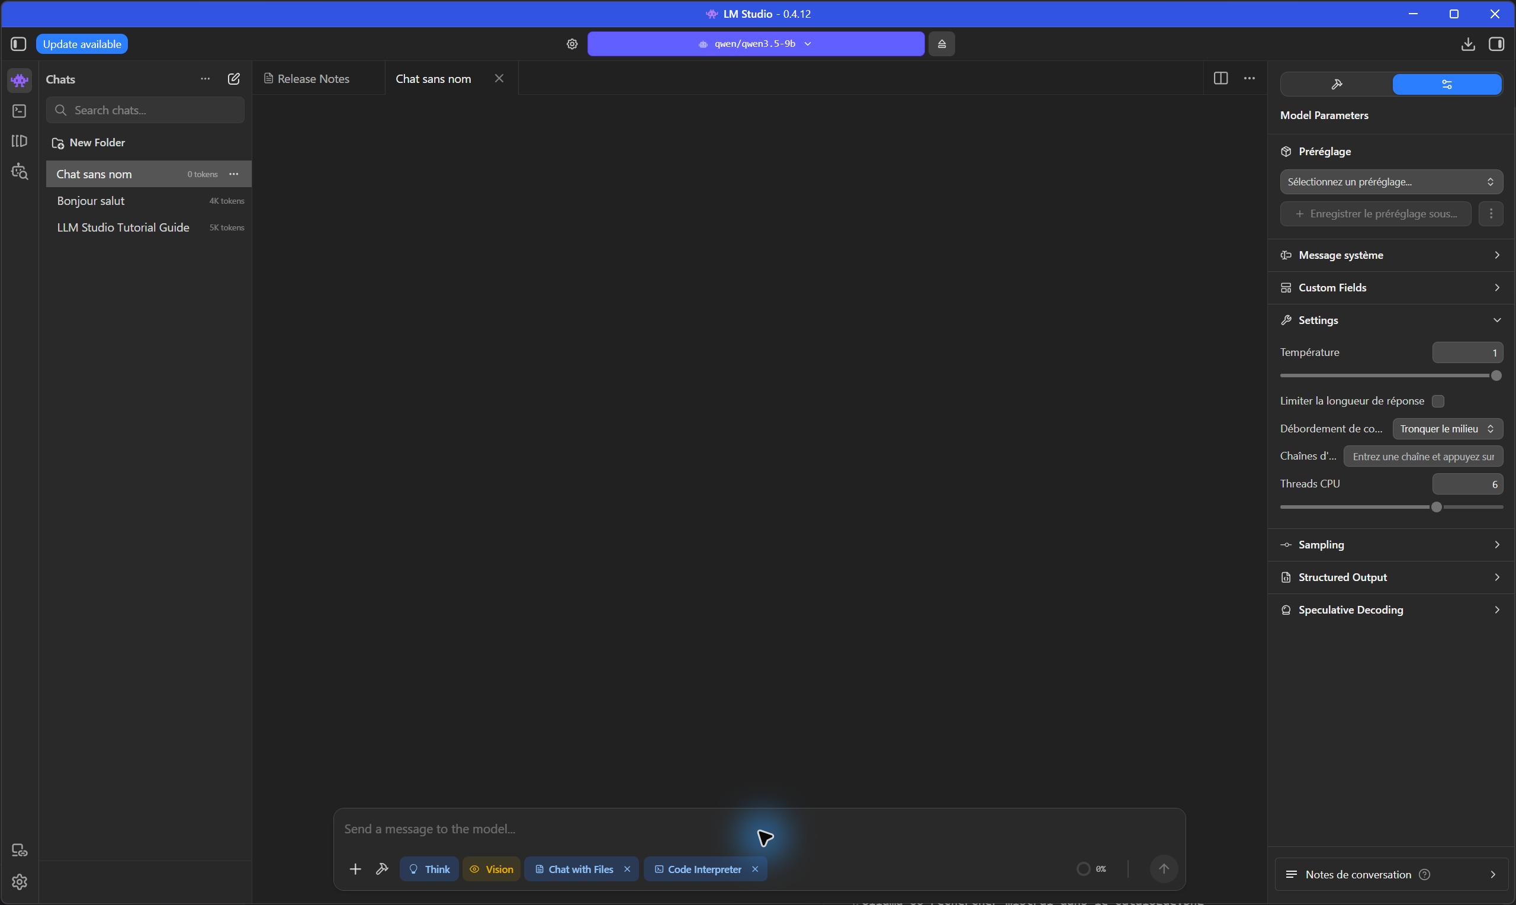Close the Chat sans nom tab
Image resolution: width=1516 pixels, height=905 pixels.
(499, 78)
